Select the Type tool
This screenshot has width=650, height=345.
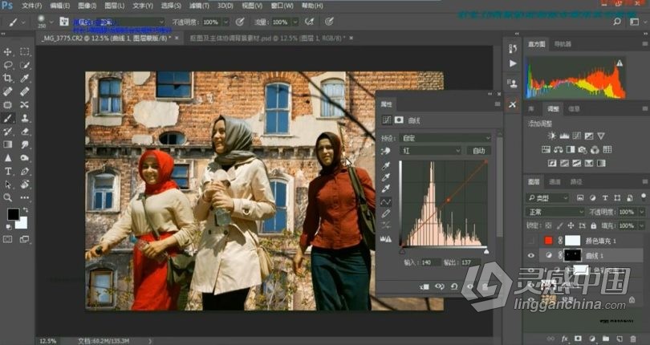point(7,171)
